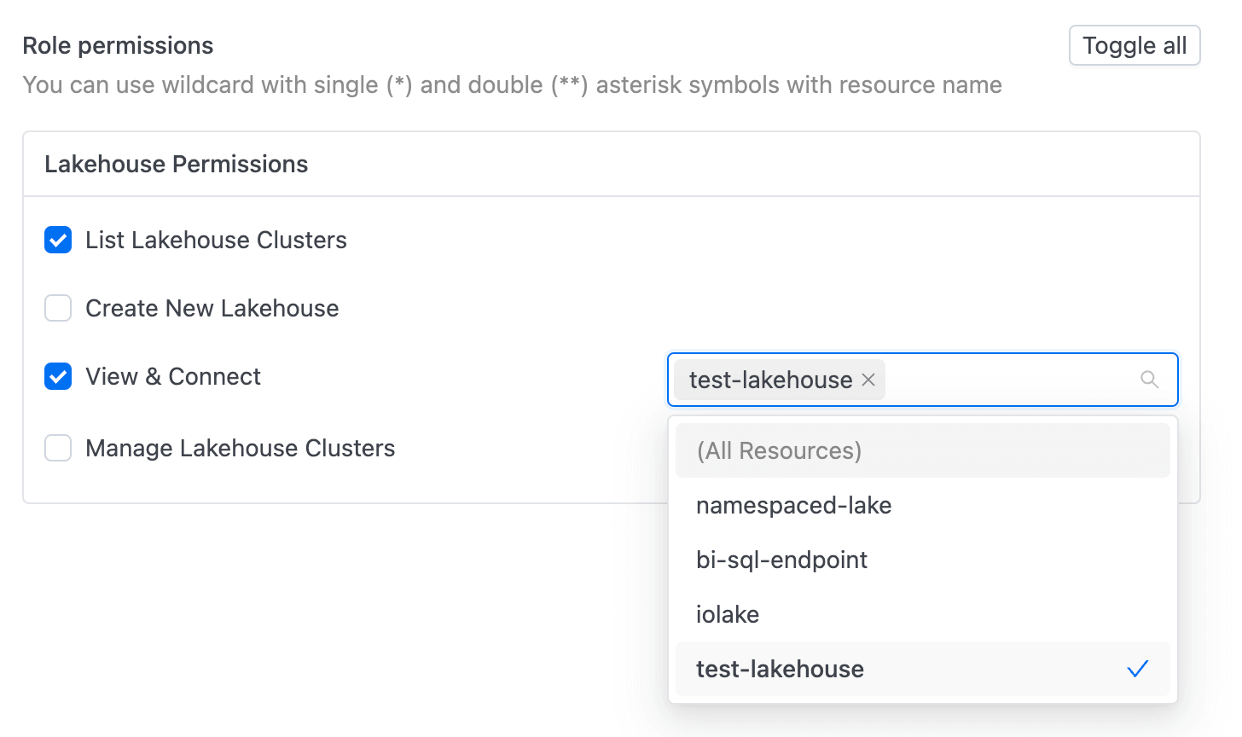Click the Toggle all button

(1135, 45)
